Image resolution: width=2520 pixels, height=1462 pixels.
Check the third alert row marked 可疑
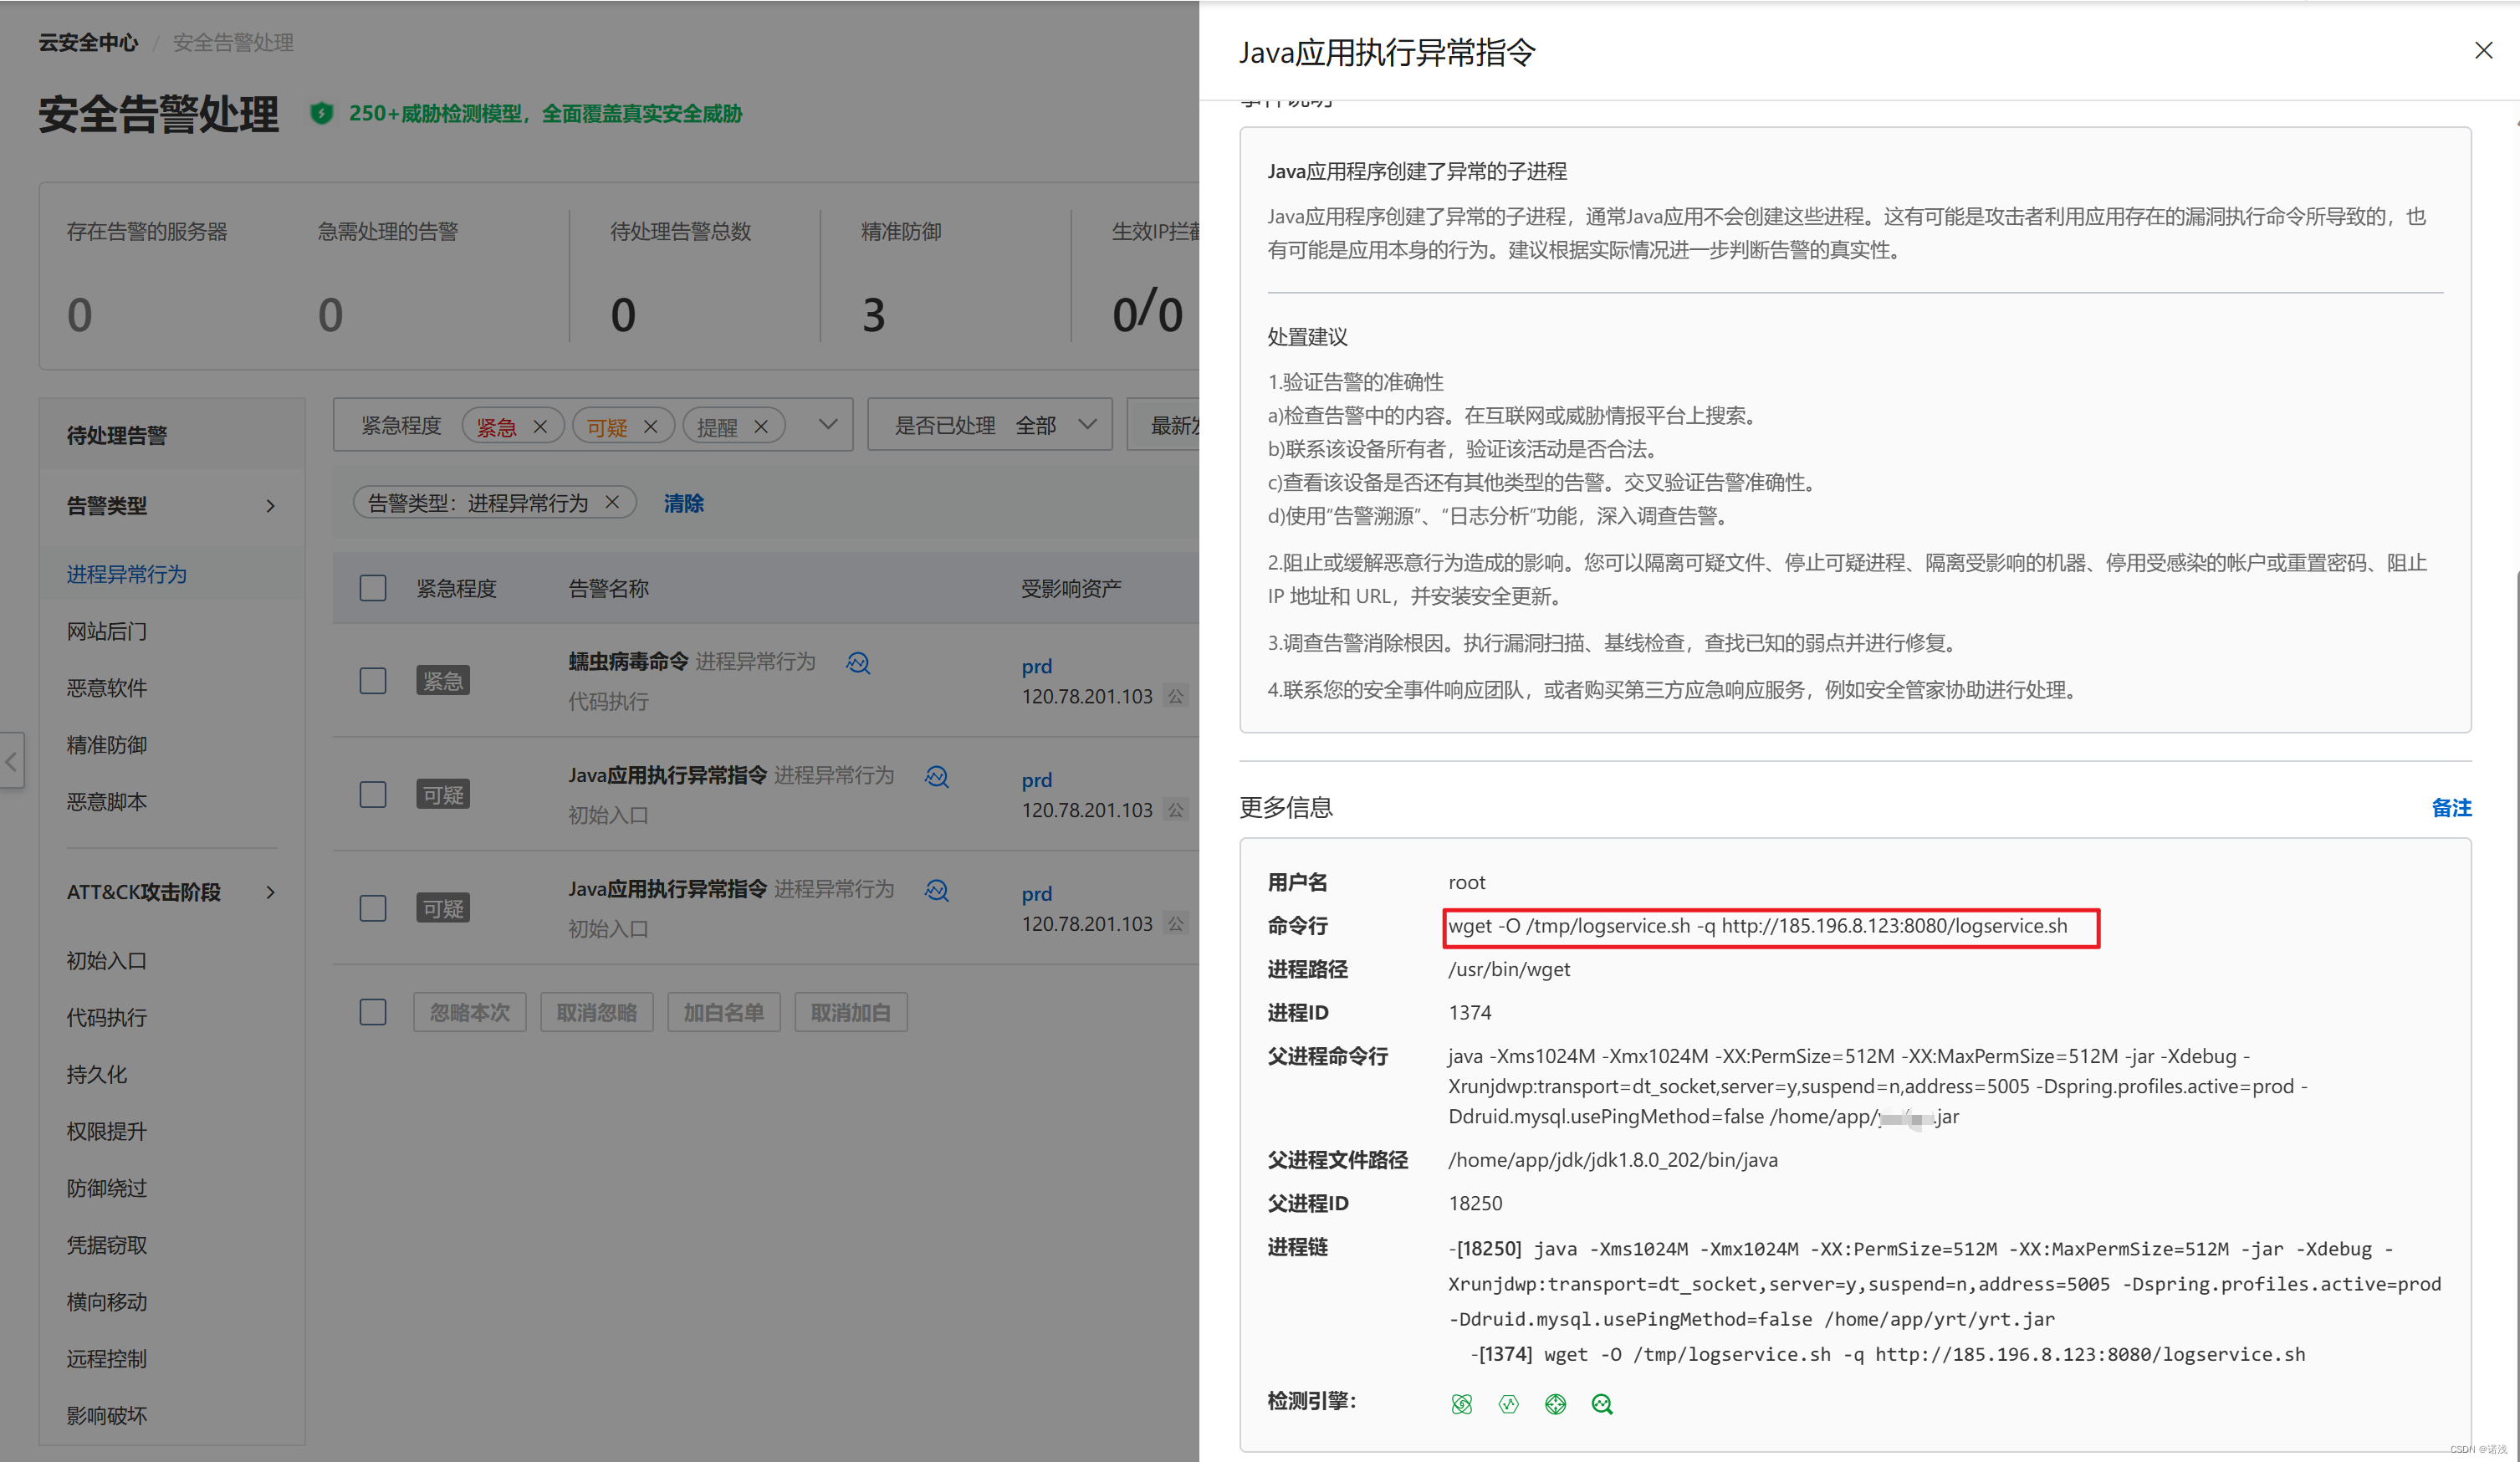tap(373, 908)
